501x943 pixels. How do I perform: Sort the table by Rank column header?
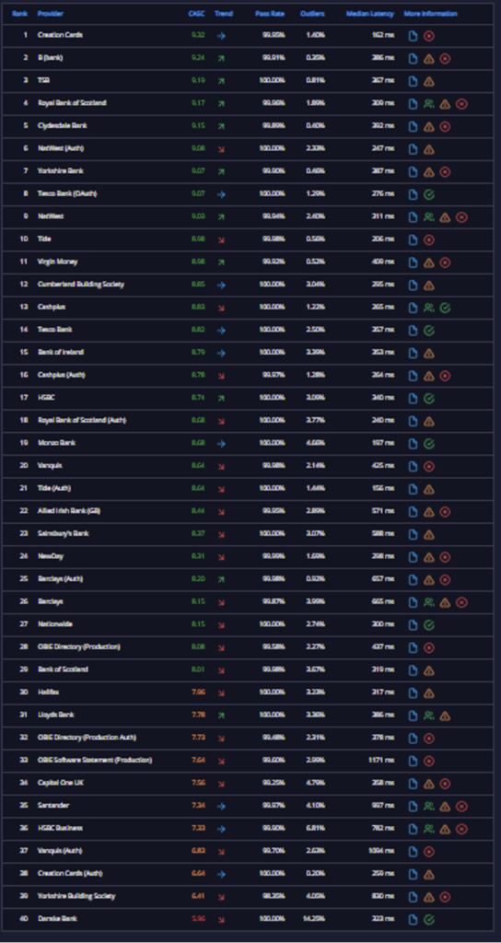coord(20,13)
